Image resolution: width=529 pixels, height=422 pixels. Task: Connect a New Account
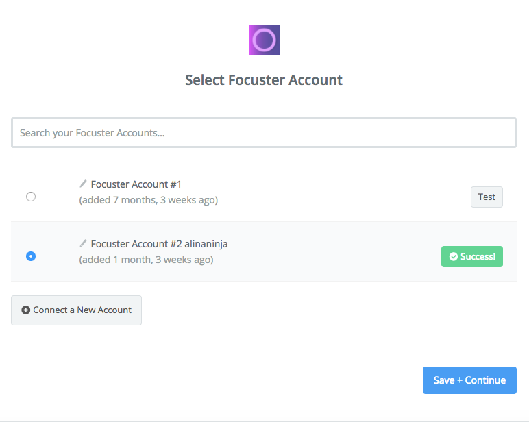pos(76,310)
